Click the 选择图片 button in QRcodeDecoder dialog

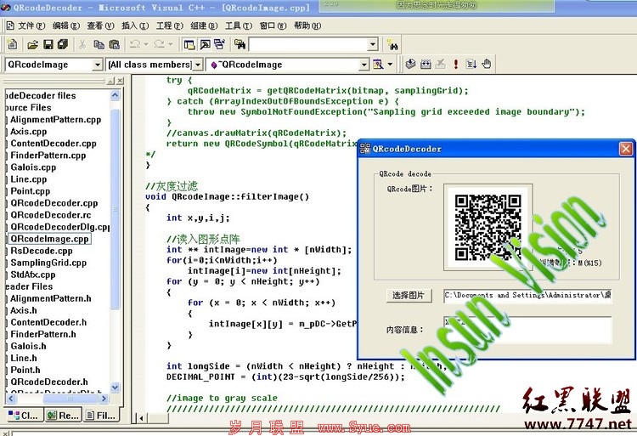(x=409, y=296)
